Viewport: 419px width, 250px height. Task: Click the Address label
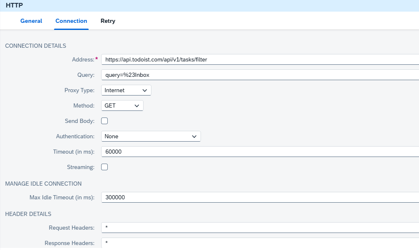pyautogui.click(x=83, y=59)
